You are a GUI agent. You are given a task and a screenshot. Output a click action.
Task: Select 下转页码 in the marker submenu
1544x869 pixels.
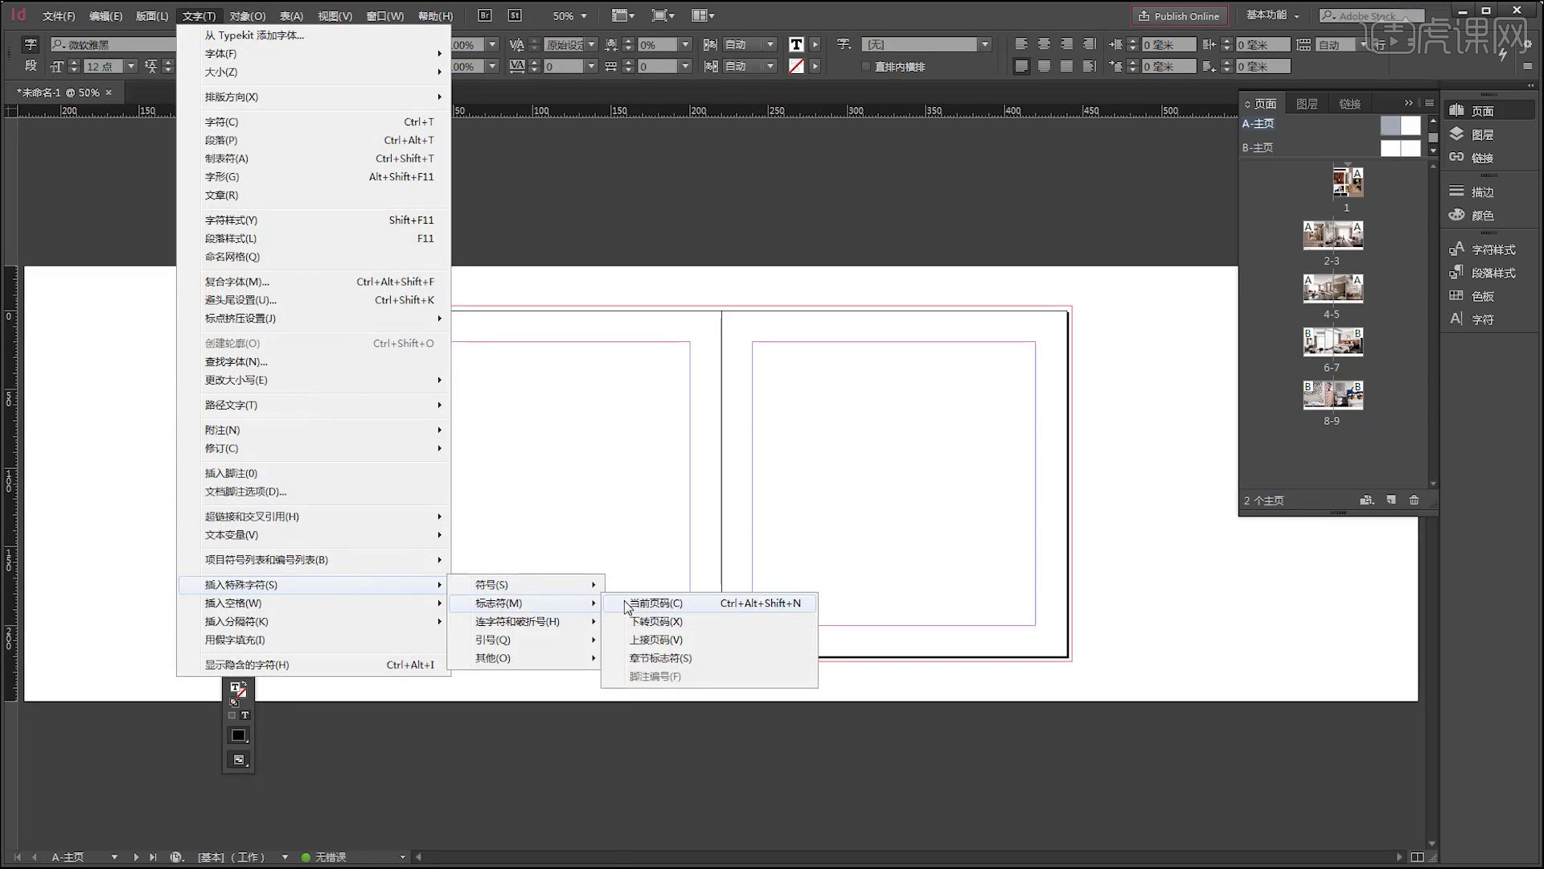(x=655, y=622)
